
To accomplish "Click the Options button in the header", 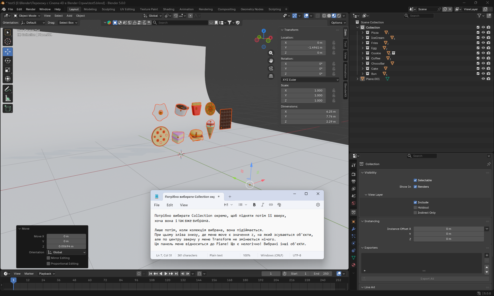I will [x=338, y=23].
